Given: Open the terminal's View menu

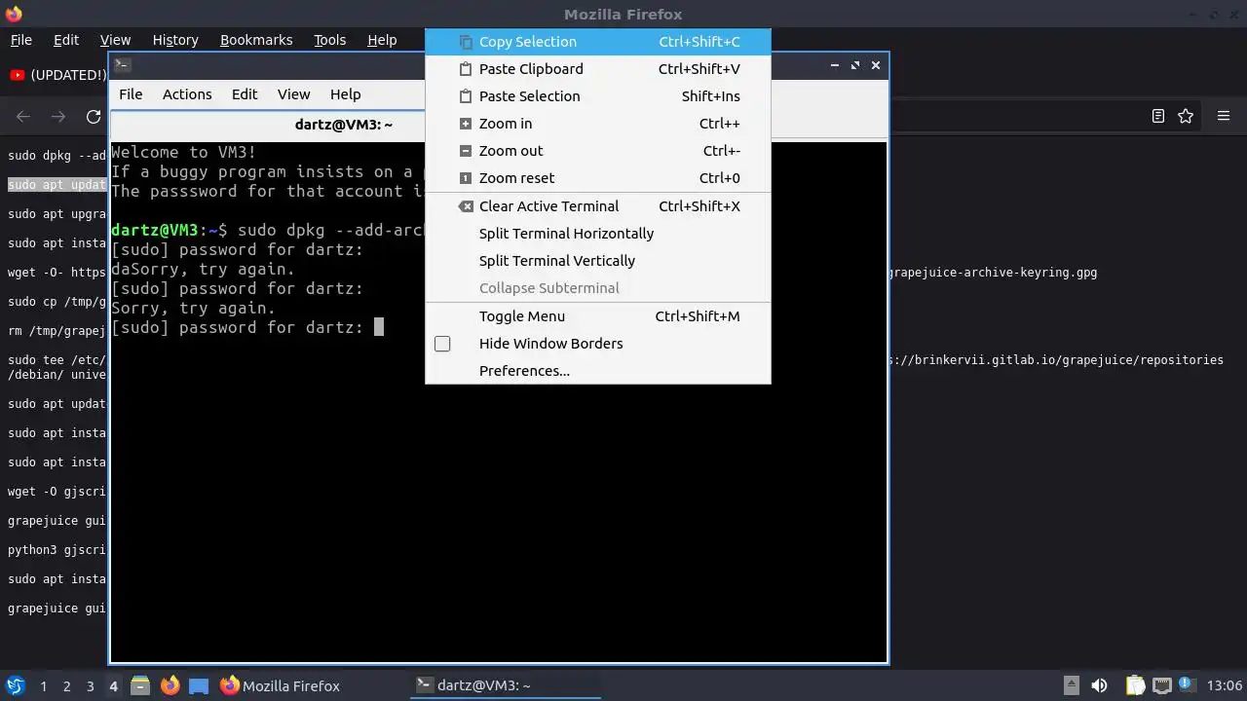Looking at the screenshot, I should (293, 94).
